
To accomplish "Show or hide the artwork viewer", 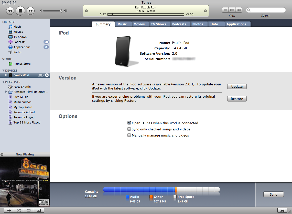I will click(39, 210).
